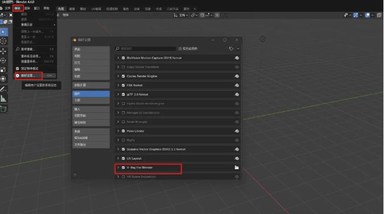Expand the Scalable Vector Graphics add-on row
This screenshot has height=214, width=384.
(118, 149)
